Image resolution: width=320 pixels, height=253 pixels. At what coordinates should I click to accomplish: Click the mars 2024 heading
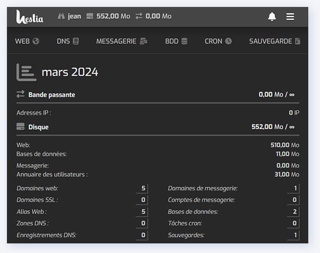(x=70, y=72)
